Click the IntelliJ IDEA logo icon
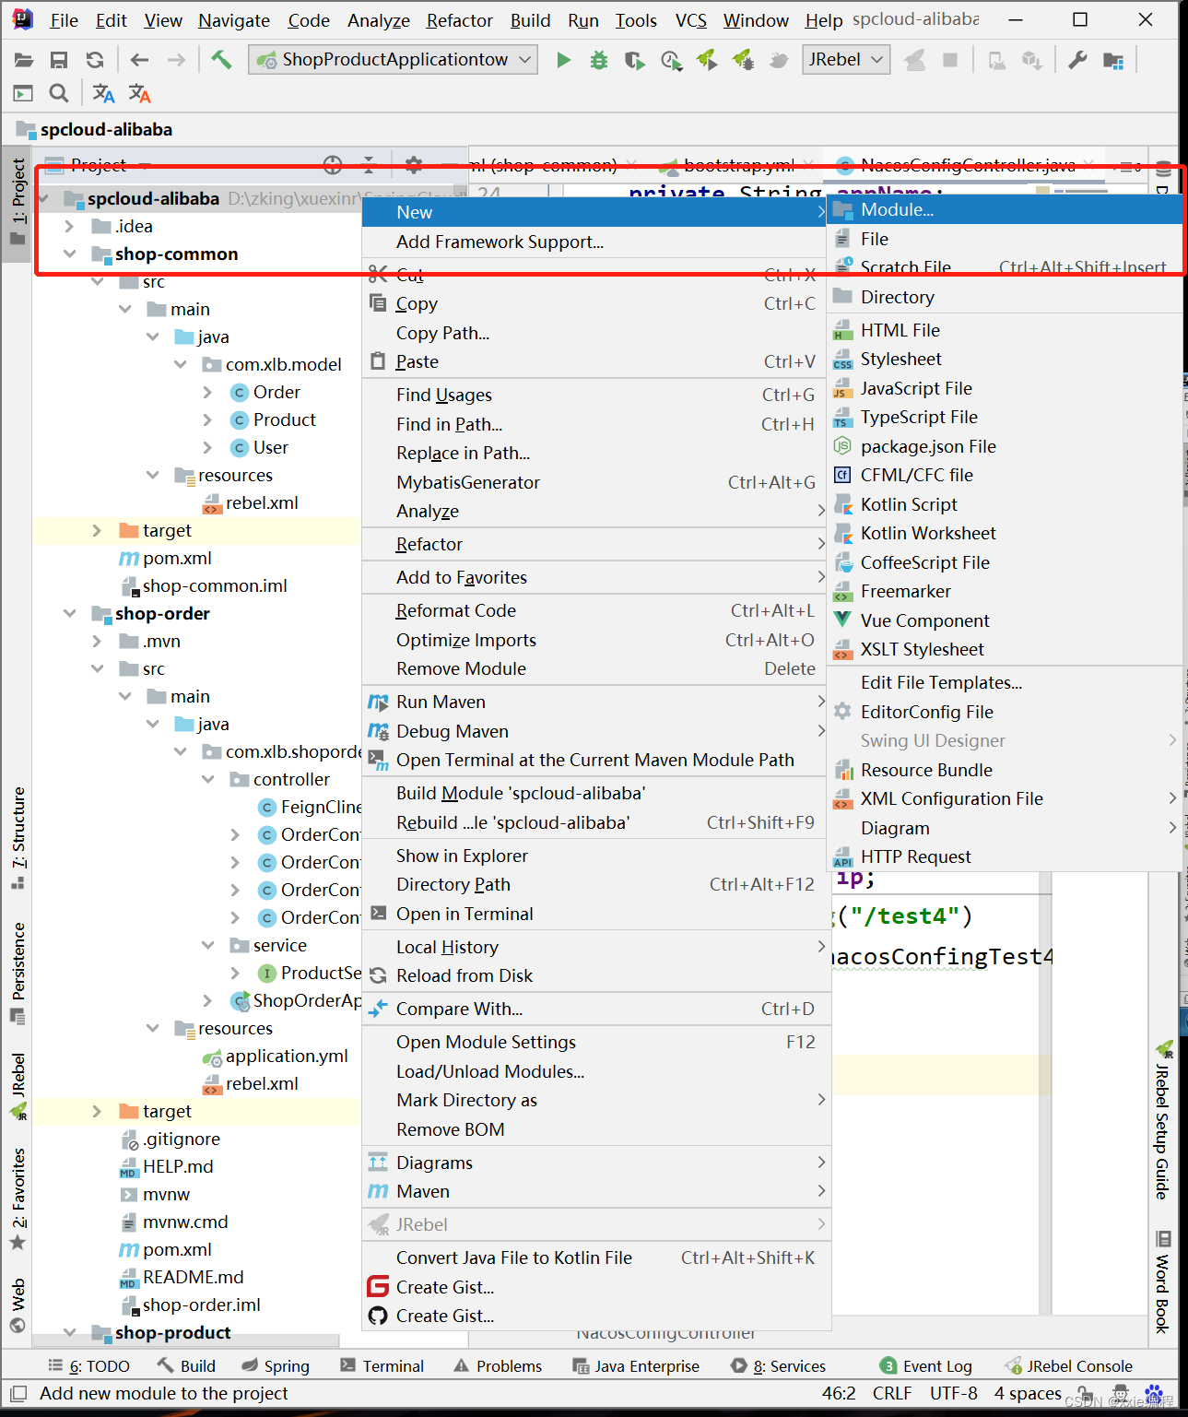Screen dimensions: 1188x1417 pyautogui.click(x=22, y=19)
